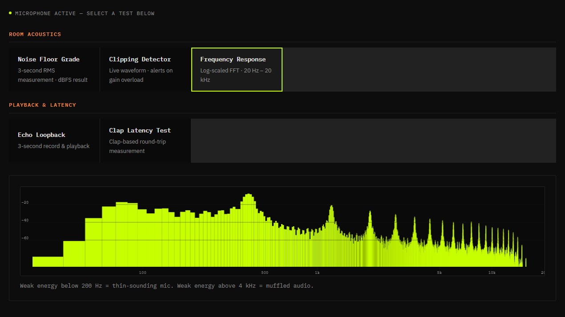Click the "100" frequency axis label
The height and width of the screenshot is (317, 565).
[x=142, y=273]
